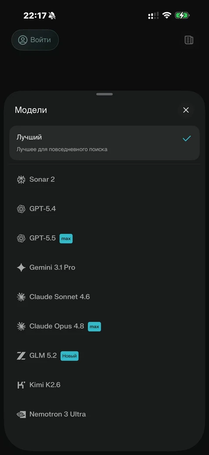Tap the GLM 5.2 Z logo icon

tap(21, 356)
